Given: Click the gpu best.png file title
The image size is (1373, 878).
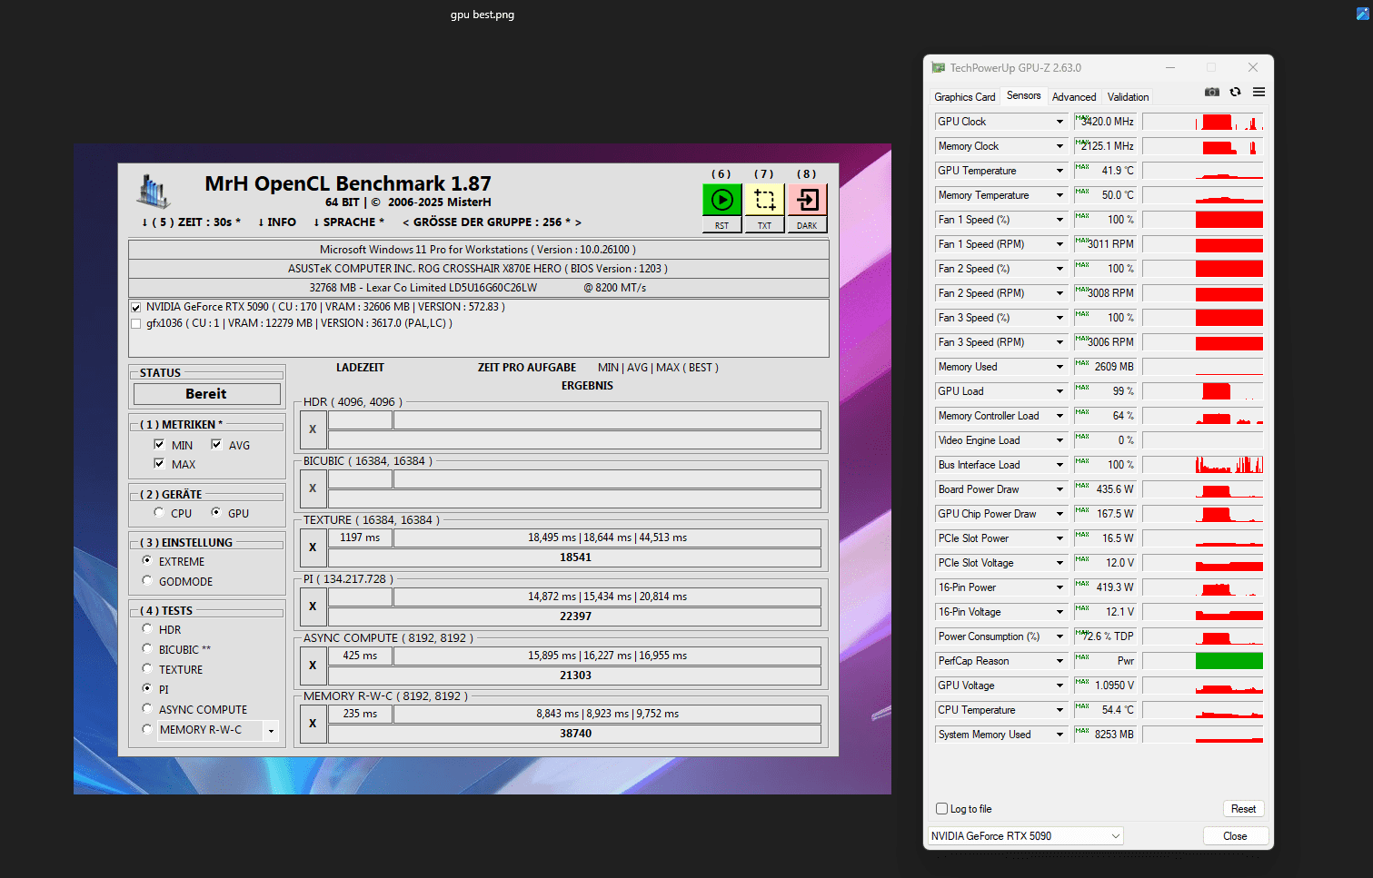Looking at the screenshot, I should [x=483, y=15].
